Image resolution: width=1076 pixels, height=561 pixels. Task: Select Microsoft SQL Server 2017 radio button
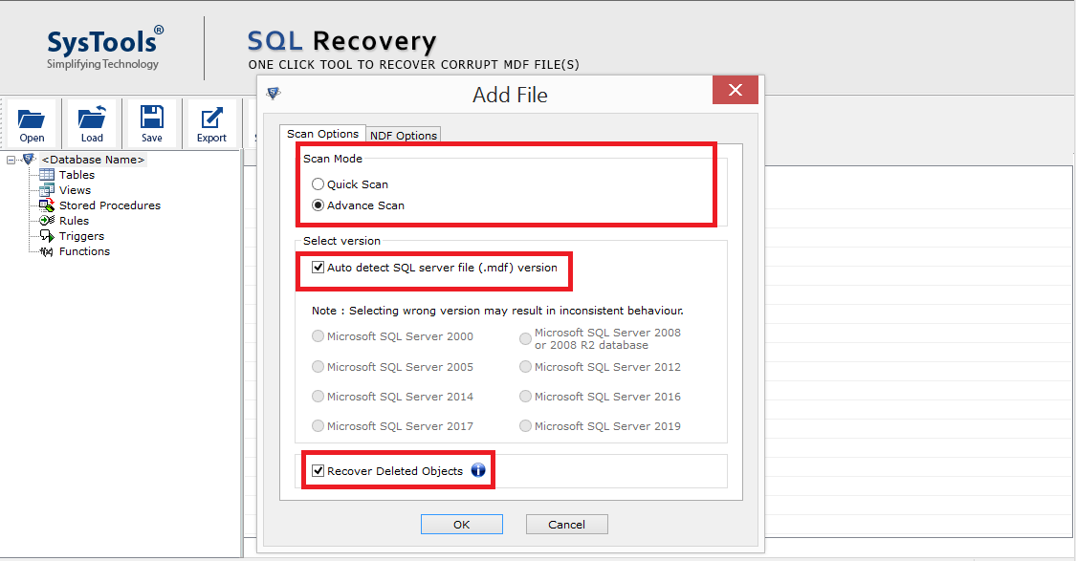[x=318, y=426]
